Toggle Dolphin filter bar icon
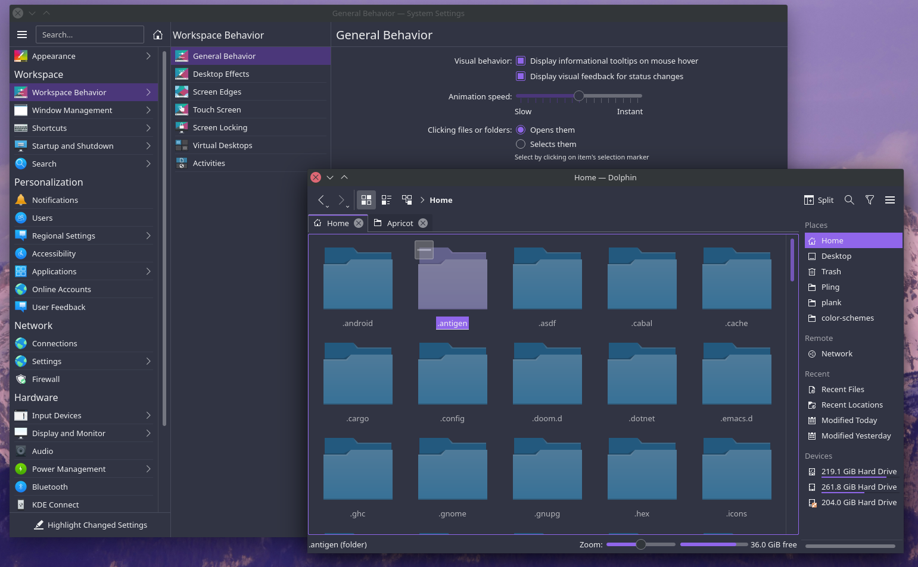This screenshot has height=567, width=918. (x=870, y=200)
